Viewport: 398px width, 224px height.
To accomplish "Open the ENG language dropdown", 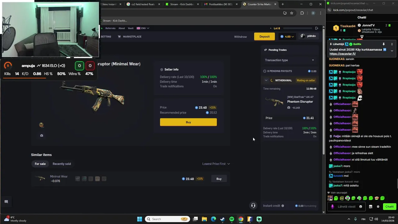I will 143,28.
